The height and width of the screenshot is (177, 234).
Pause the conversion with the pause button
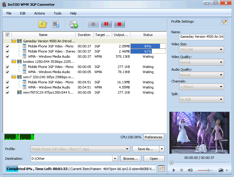(x=106, y=24)
